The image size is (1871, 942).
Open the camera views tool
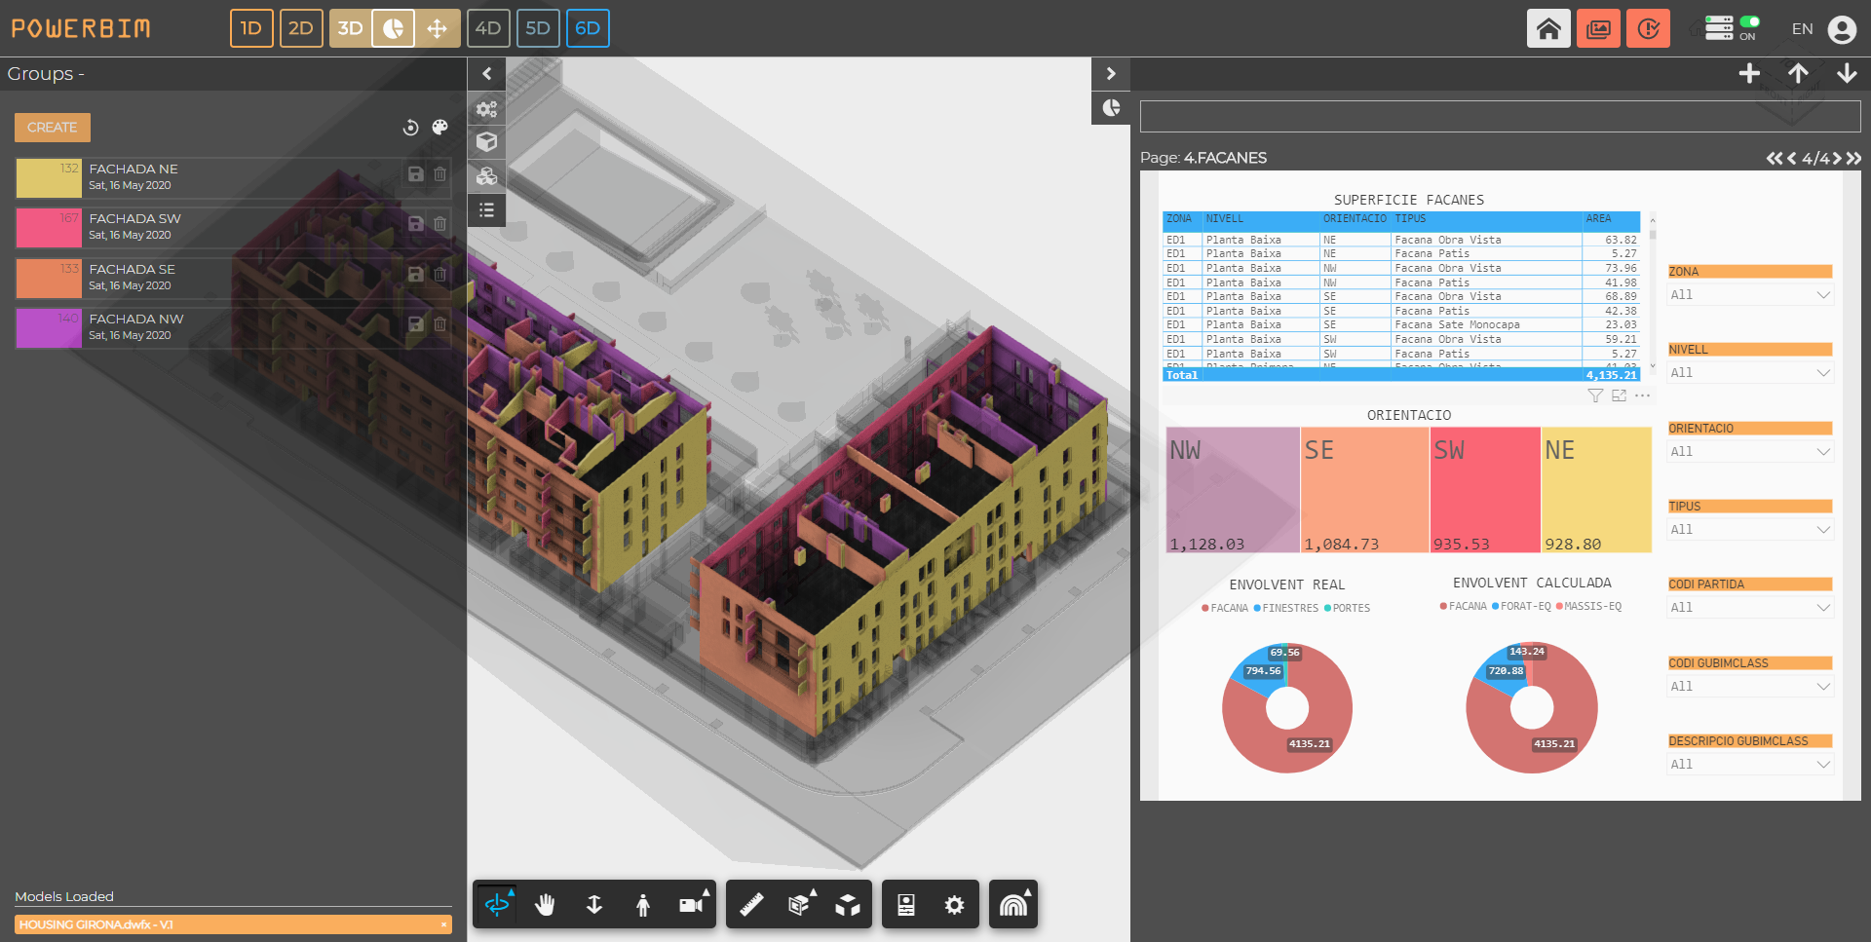(x=692, y=905)
